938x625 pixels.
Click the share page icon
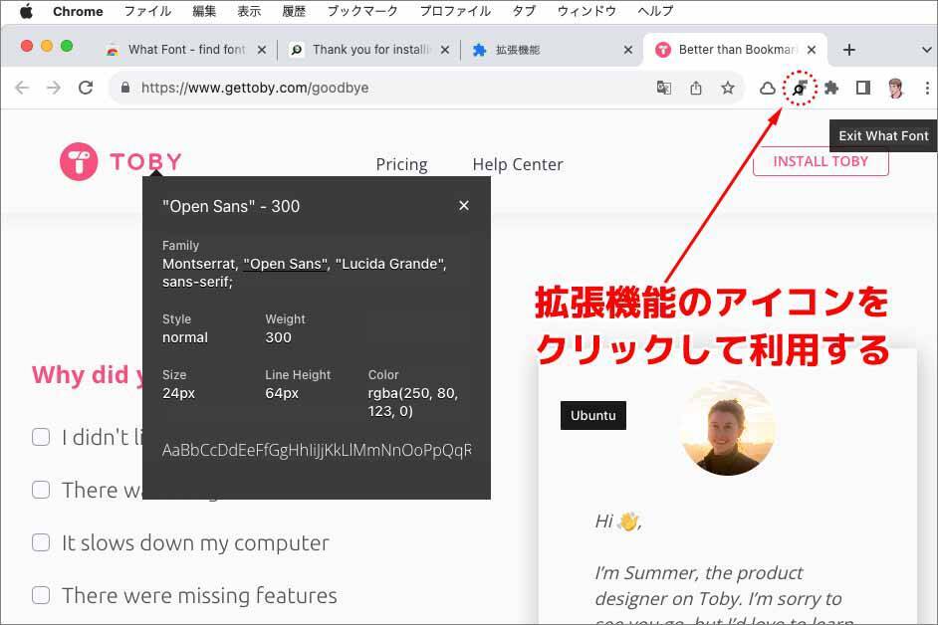point(695,88)
